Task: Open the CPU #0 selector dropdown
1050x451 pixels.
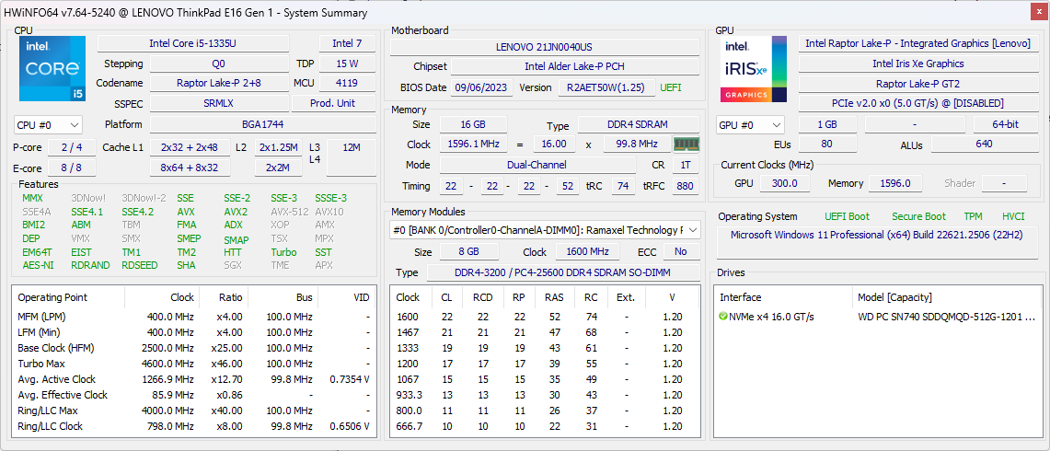Action: [48, 124]
